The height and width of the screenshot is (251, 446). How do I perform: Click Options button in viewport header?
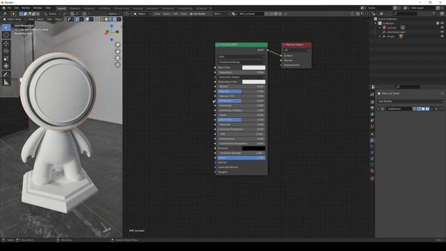click(x=114, y=14)
